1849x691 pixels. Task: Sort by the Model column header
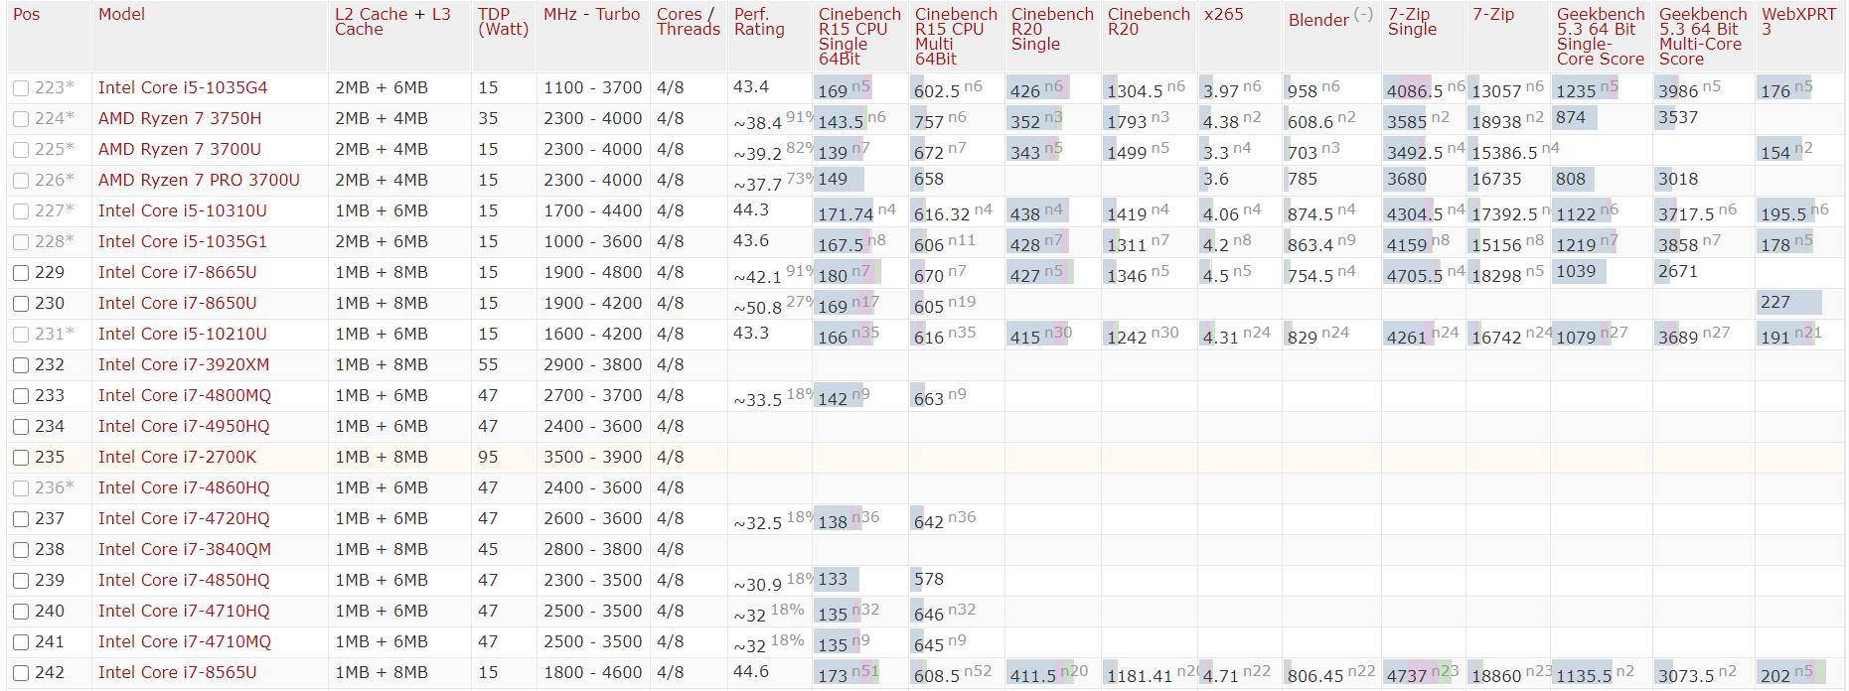pyautogui.click(x=121, y=14)
